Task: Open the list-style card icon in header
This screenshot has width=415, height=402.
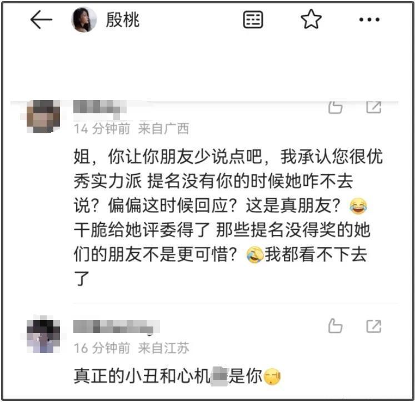Action: [253, 19]
